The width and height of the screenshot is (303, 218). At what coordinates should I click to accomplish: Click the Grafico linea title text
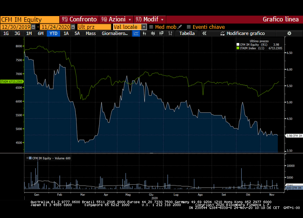tap(281, 19)
